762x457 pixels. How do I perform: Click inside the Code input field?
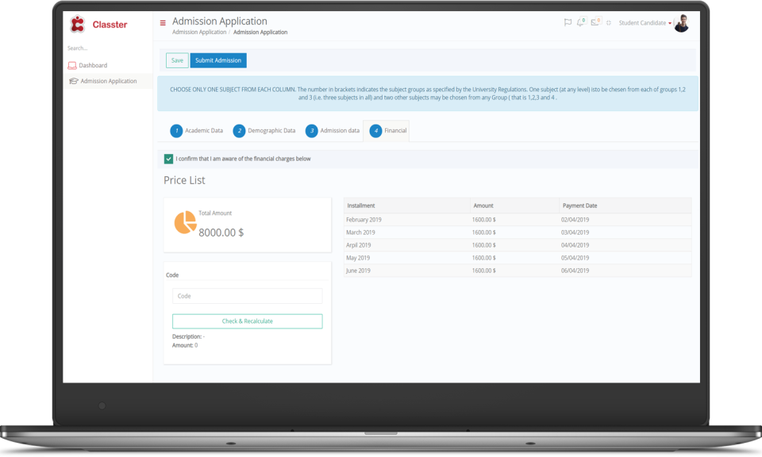tap(247, 295)
